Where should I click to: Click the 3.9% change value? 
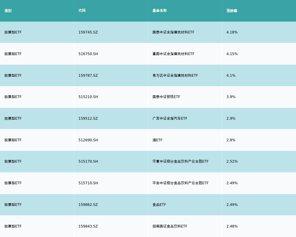[231, 97]
